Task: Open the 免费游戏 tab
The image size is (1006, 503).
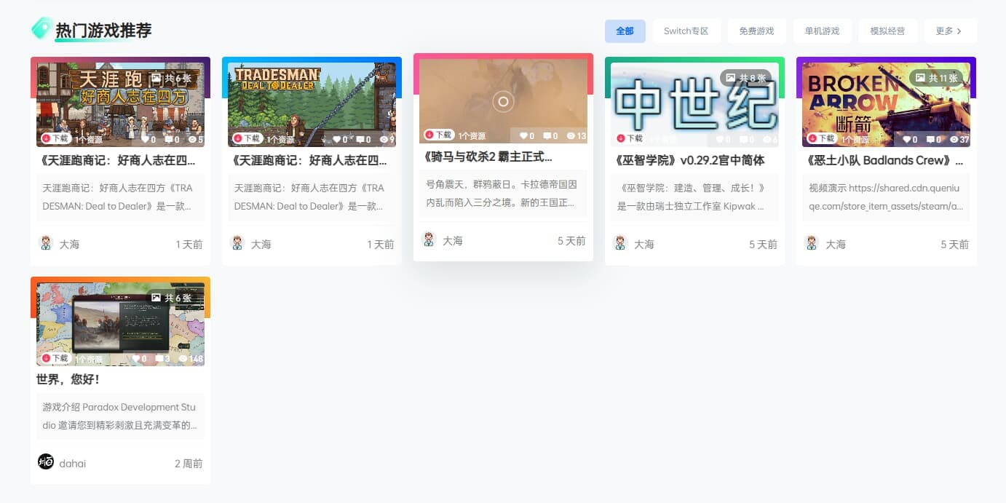Action: [x=756, y=31]
